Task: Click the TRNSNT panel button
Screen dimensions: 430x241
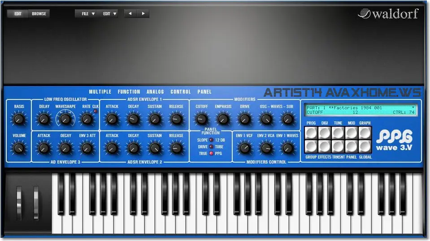Action: pos(338,146)
